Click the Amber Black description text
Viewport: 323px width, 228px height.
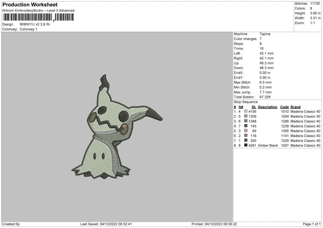click(x=268, y=146)
